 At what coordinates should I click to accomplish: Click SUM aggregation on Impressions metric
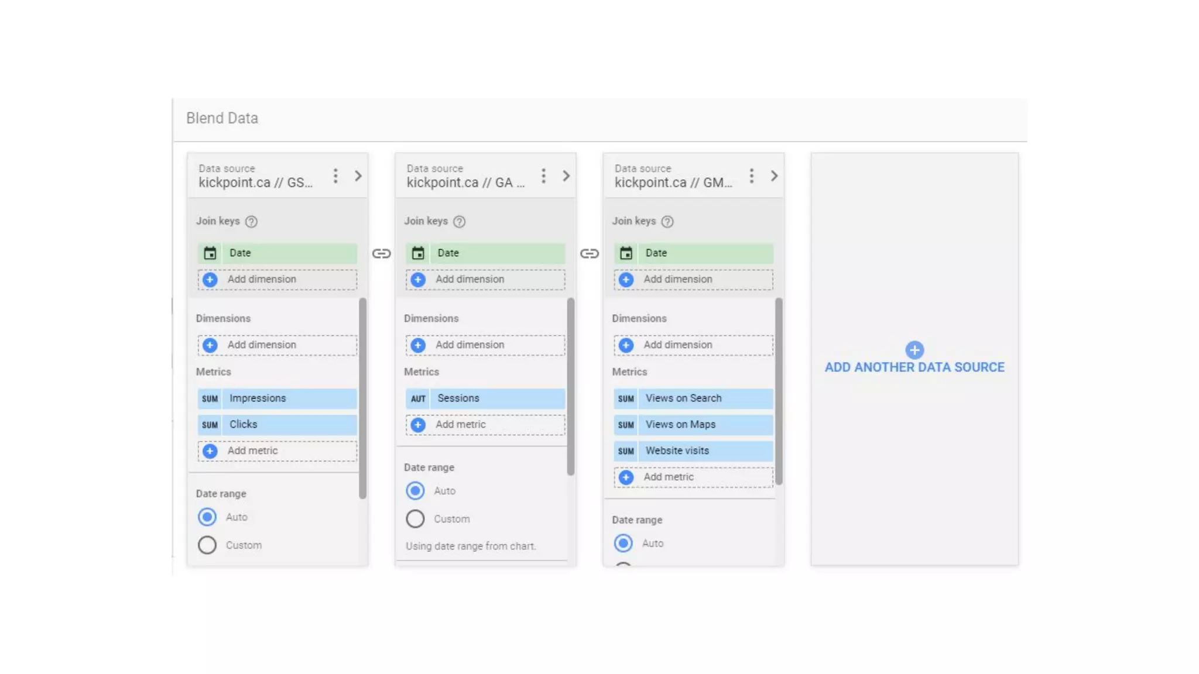[x=210, y=398]
